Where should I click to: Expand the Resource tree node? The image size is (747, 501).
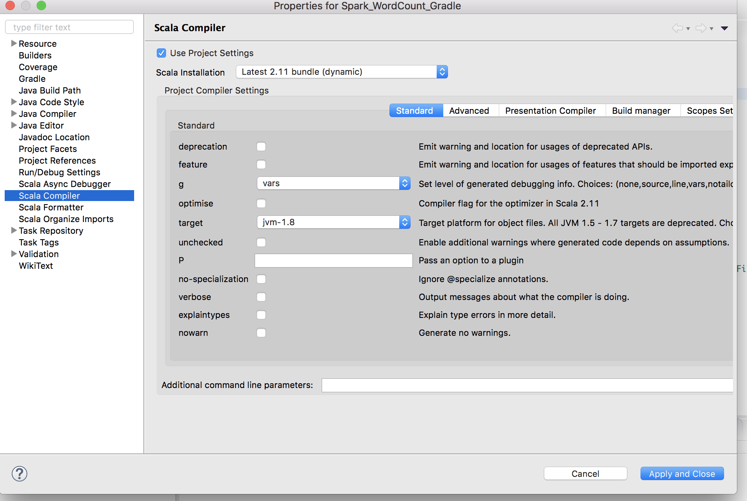[14, 43]
